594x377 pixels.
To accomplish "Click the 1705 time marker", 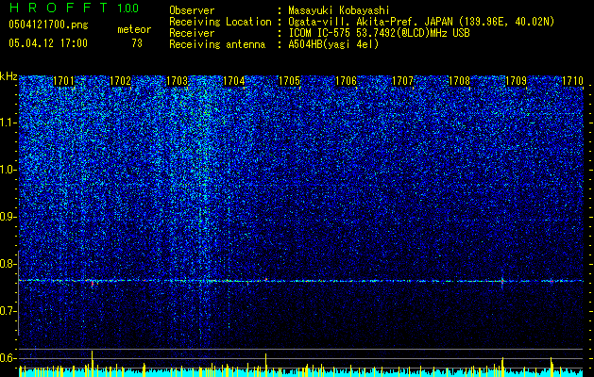I will (289, 81).
